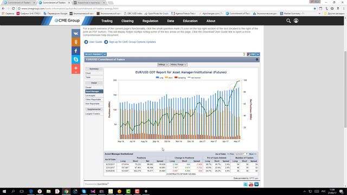Select the Other Reportable view
Image resolution: width=347 pixels, height=195 pixels.
(94, 100)
